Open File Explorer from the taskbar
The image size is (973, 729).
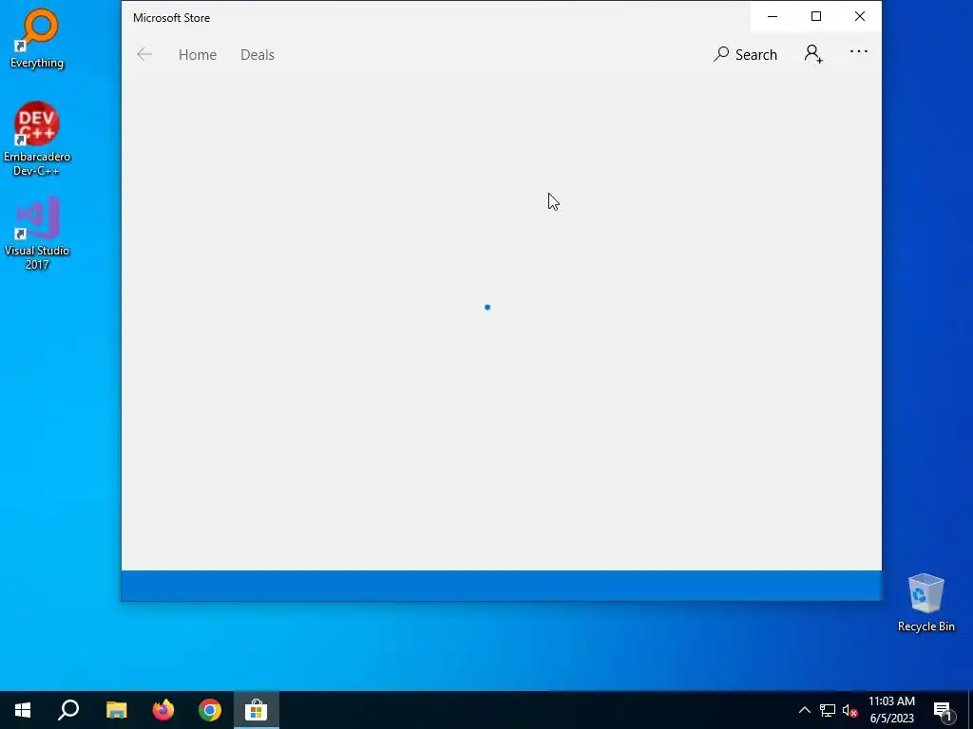[x=116, y=710]
